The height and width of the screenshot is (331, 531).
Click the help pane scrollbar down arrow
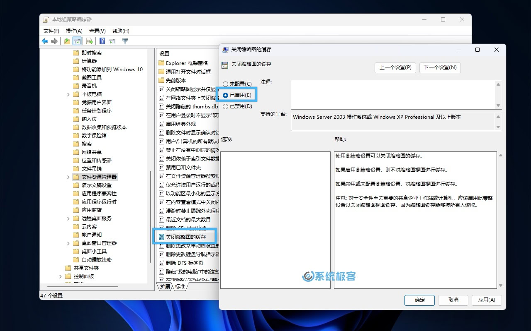tap(501, 285)
